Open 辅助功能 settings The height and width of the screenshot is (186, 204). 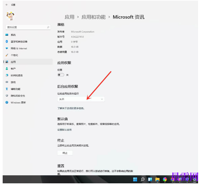click(28, 89)
